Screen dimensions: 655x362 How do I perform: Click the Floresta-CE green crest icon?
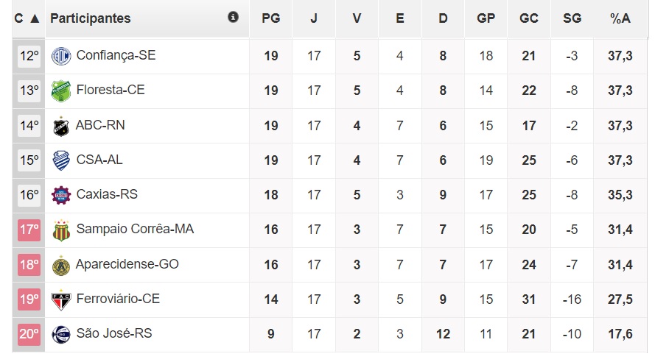coord(60,90)
